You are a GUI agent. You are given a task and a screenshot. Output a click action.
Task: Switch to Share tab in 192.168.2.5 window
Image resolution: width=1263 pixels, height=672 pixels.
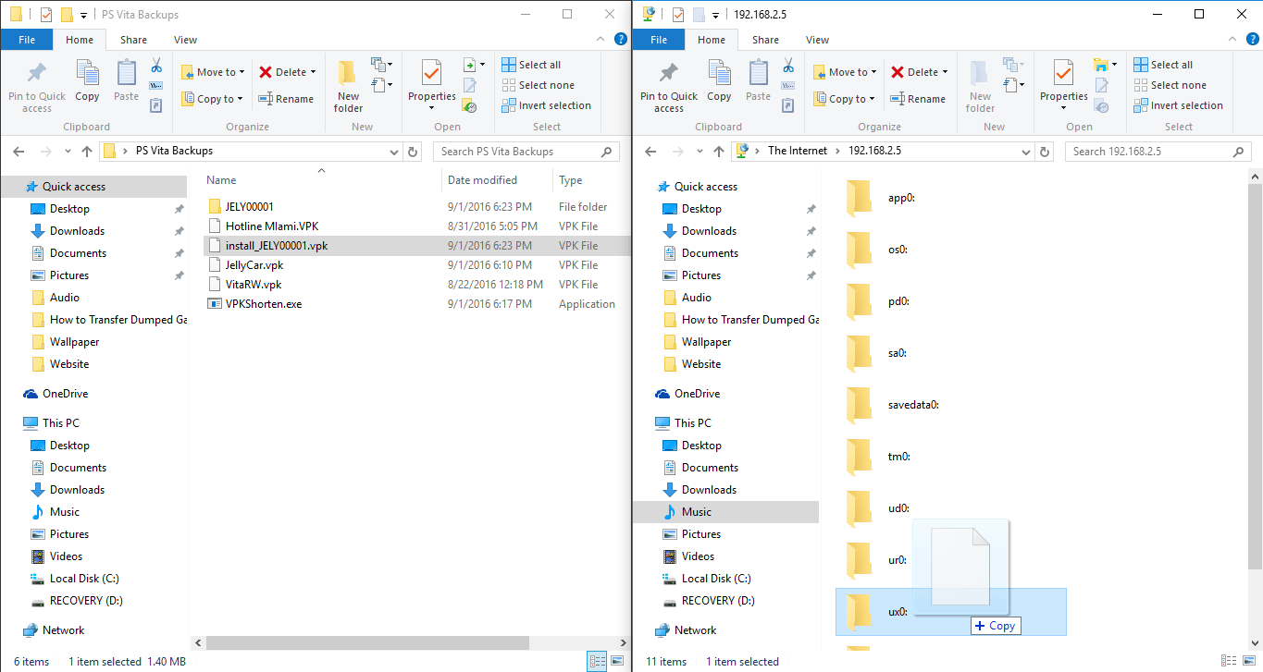(765, 40)
